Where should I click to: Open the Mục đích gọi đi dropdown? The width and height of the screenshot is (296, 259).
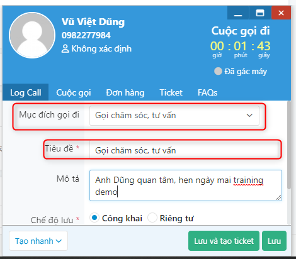click(174, 116)
